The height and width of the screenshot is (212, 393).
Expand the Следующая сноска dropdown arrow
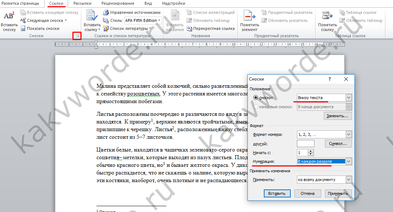65,20
